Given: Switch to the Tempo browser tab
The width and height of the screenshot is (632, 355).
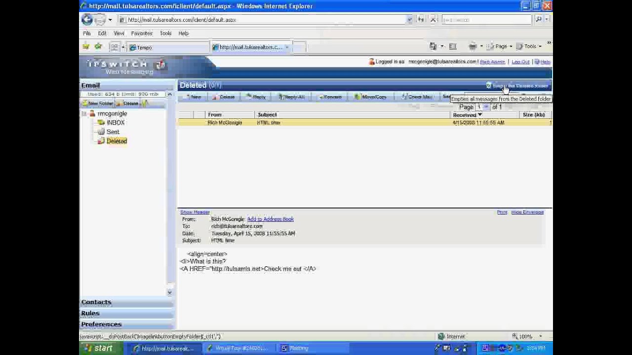Looking at the screenshot, I should click(x=168, y=47).
